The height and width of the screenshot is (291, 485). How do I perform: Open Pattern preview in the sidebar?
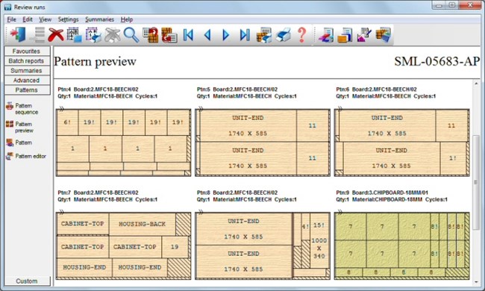pyautogui.click(x=19, y=127)
